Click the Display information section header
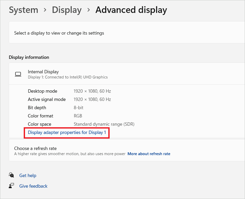Viewport: 245px width, 199px height. click(x=29, y=57)
